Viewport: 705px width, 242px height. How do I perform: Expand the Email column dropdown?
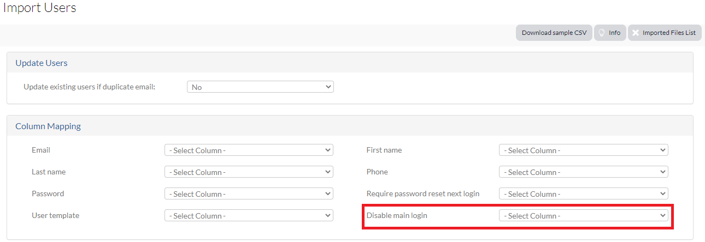pos(249,150)
